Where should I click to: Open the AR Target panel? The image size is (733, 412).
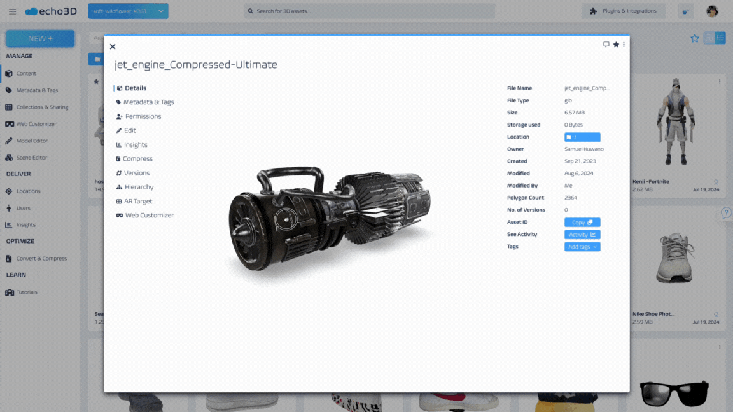(137, 201)
